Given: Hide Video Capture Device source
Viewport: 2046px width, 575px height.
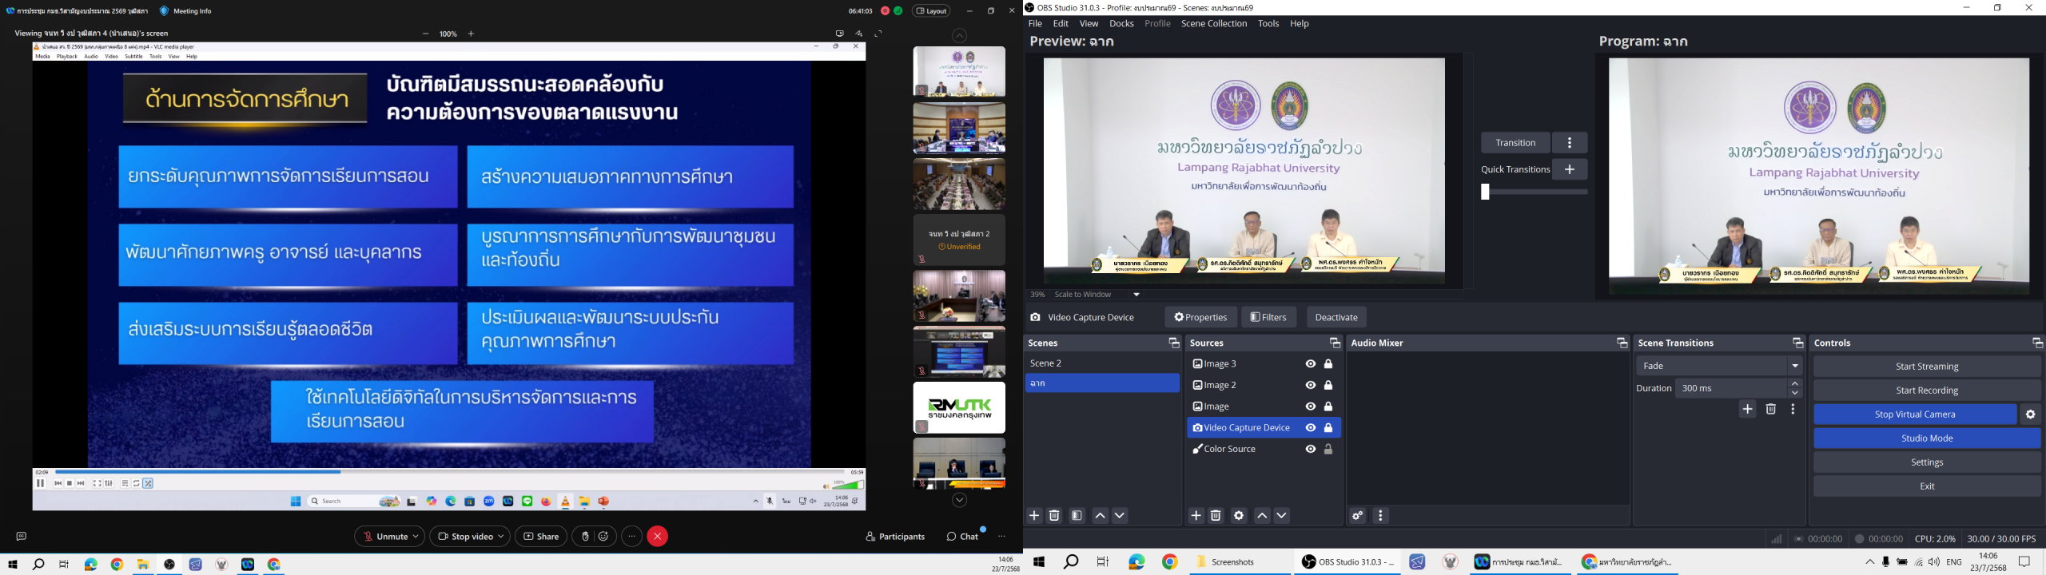Looking at the screenshot, I should point(1311,428).
